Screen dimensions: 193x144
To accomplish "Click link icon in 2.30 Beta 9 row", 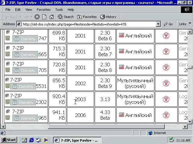I will tap(7, 79).
